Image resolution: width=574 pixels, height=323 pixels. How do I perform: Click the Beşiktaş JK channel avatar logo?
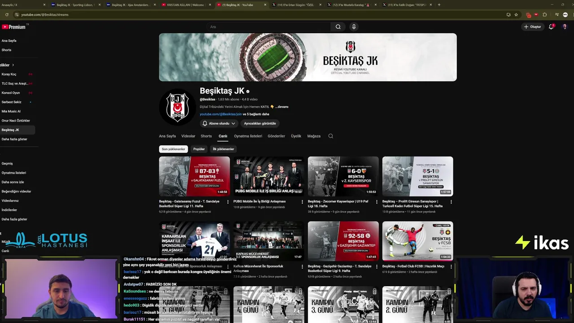[178, 107]
